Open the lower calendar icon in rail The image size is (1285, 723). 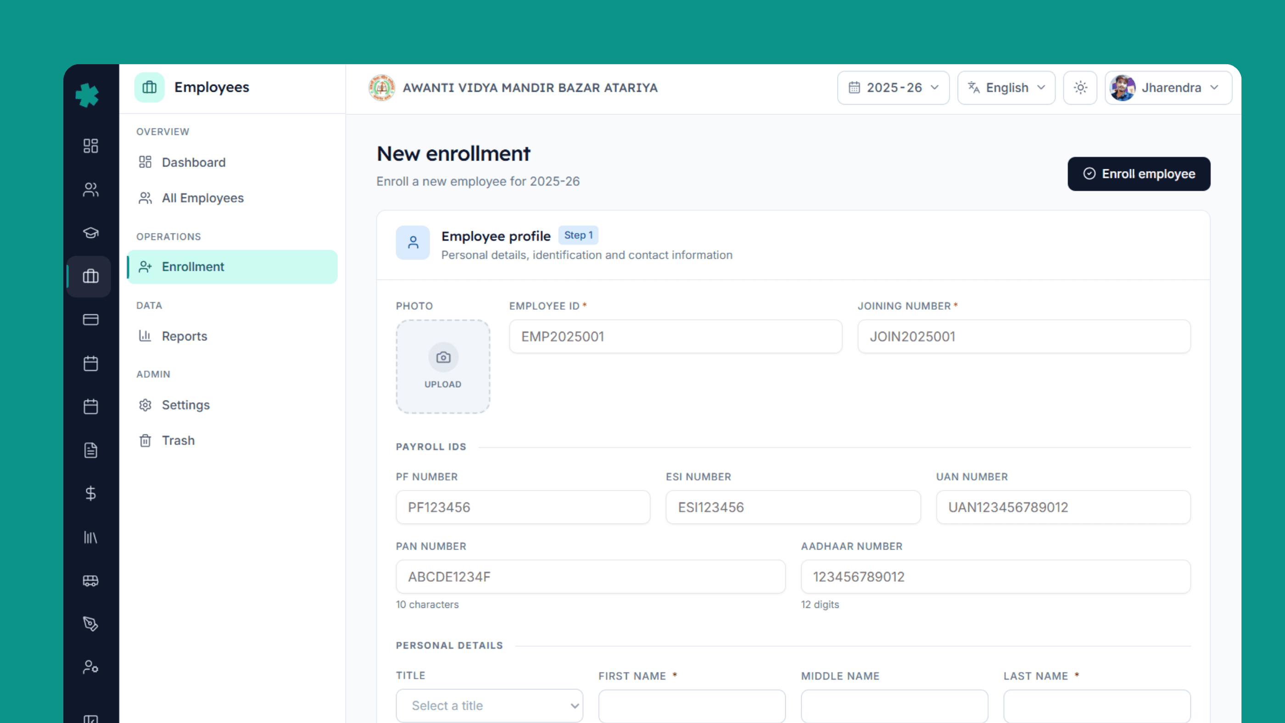click(91, 406)
